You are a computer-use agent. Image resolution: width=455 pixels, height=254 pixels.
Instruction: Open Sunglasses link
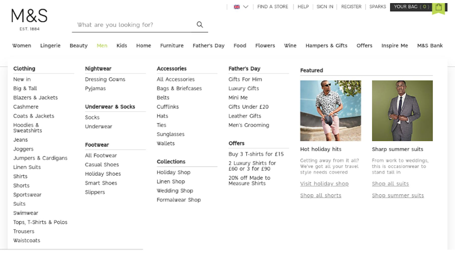[x=170, y=134]
